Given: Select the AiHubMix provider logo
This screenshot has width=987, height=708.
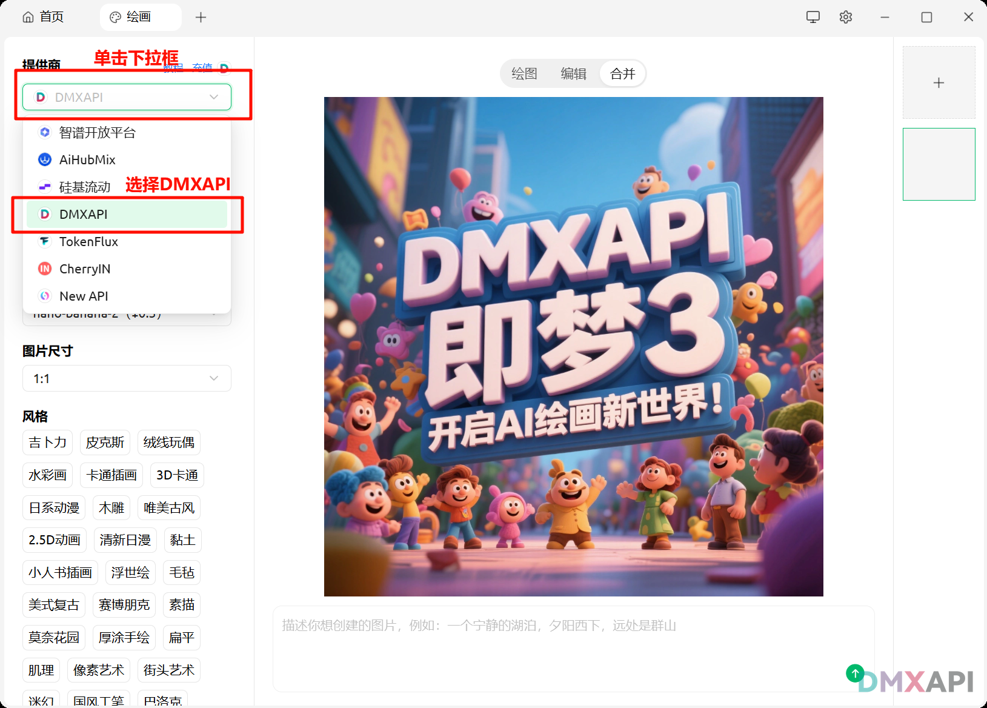Looking at the screenshot, I should point(44,159).
